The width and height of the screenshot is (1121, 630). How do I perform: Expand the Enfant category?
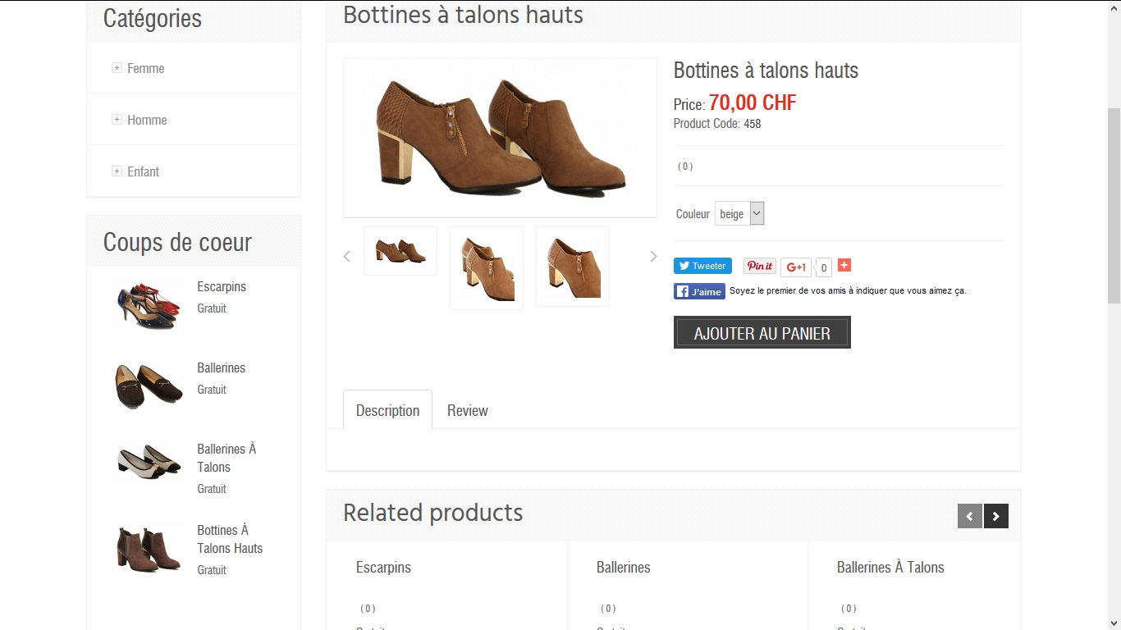click(x=117, y=171)
